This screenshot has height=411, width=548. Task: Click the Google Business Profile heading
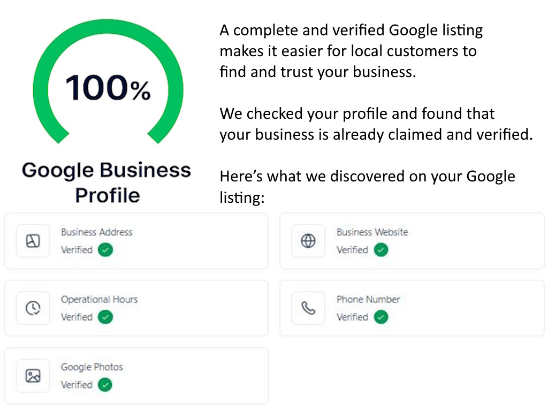(106, 182)
